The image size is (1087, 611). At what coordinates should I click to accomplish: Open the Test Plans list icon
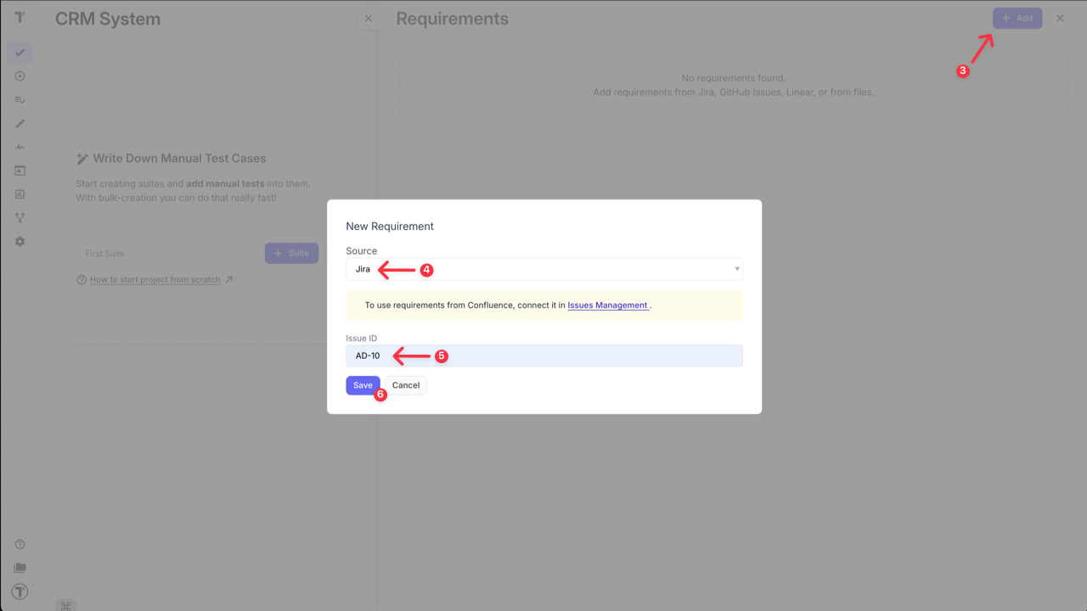pyautogui.click(x=20, y=99)
